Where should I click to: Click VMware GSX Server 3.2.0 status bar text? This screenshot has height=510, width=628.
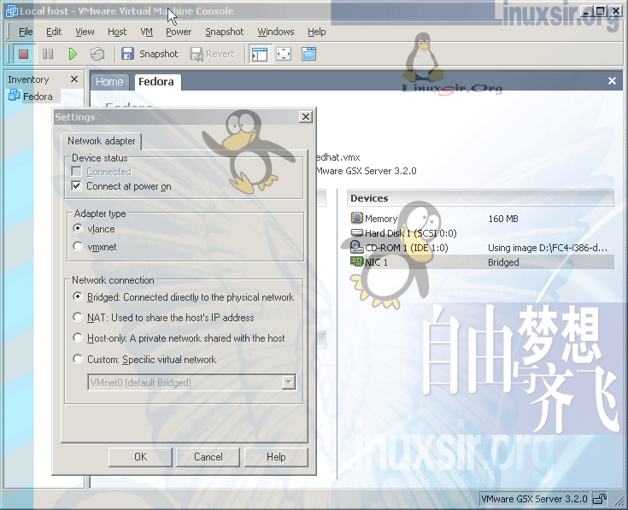tap(534, 499)
